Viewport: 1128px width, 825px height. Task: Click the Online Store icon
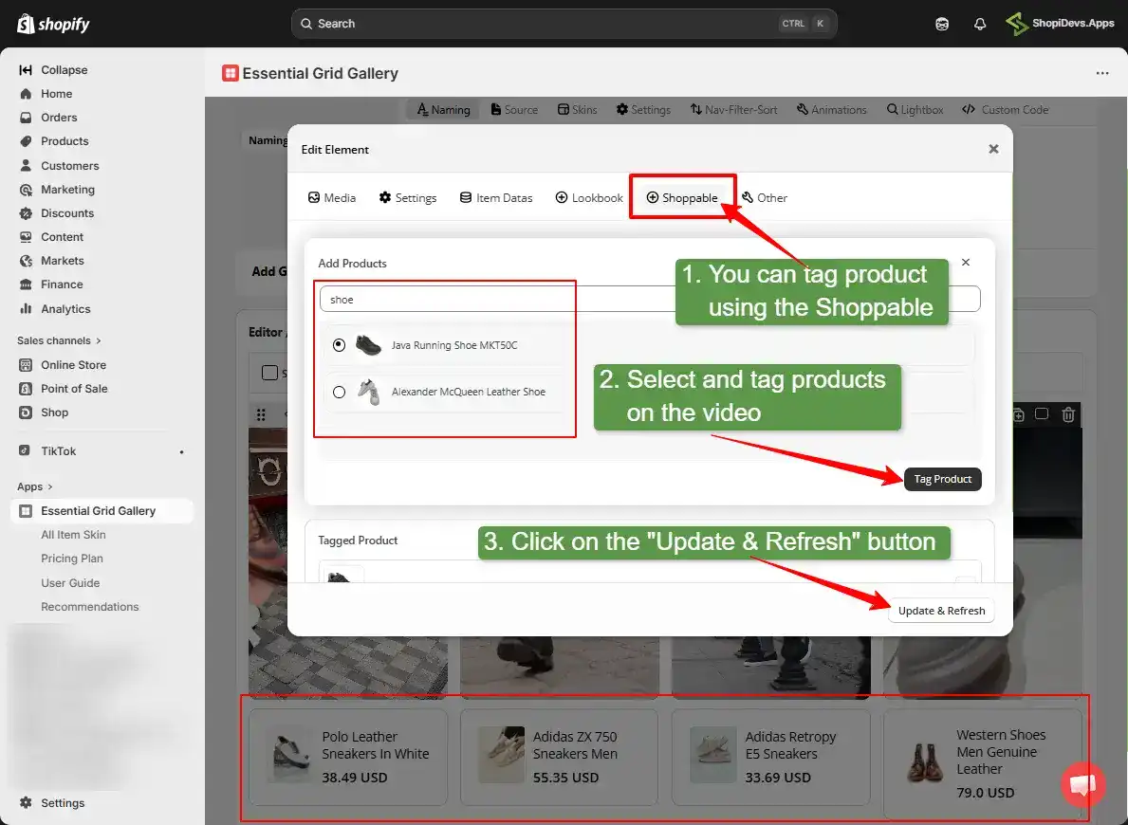(26, 365)
